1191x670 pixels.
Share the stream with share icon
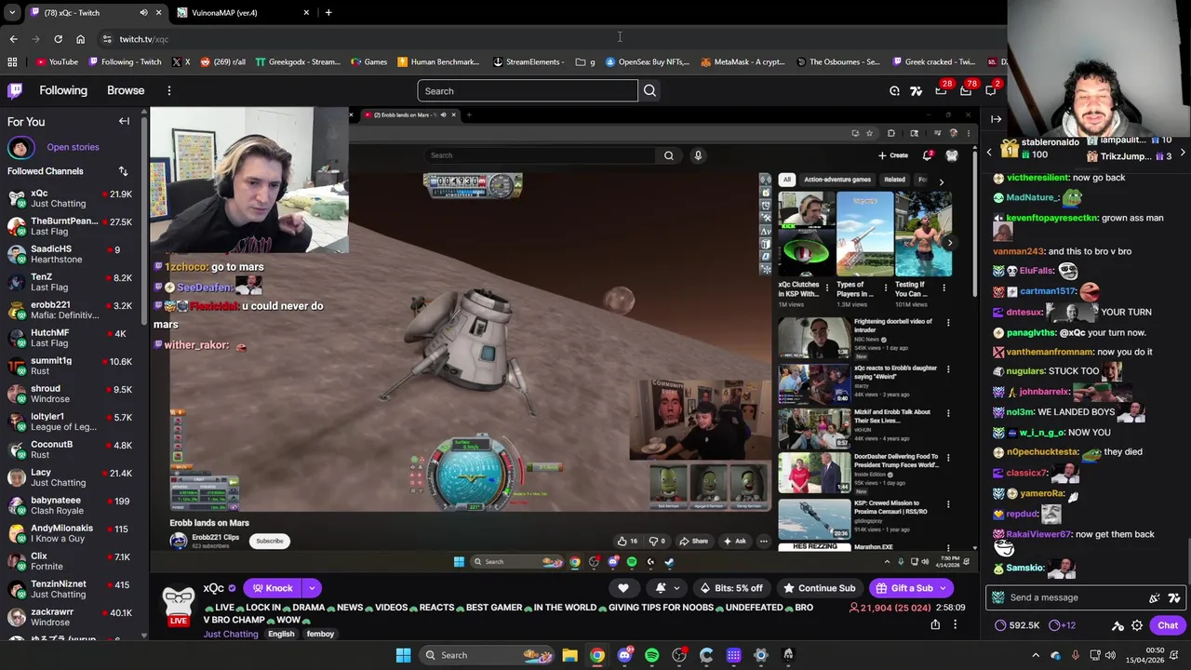[x=935, y=624]
